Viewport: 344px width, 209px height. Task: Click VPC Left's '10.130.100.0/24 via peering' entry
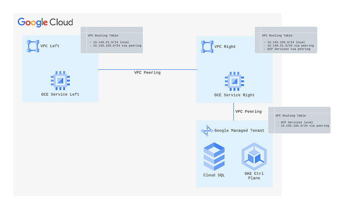click(117, 46)
